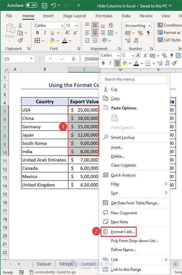
Task: Click the ribbon Decrease Font Size icon
Action: [75, 33]
